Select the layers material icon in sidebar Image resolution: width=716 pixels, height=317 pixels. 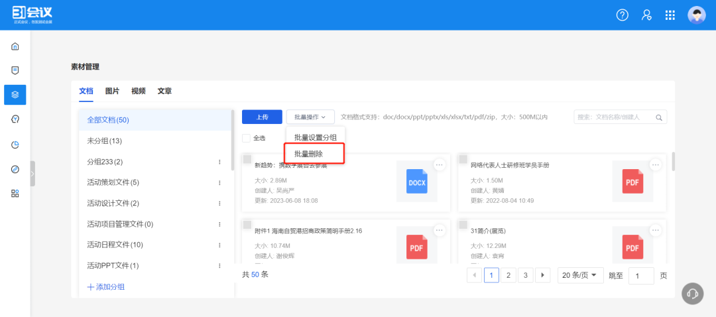tap(15, 95)
